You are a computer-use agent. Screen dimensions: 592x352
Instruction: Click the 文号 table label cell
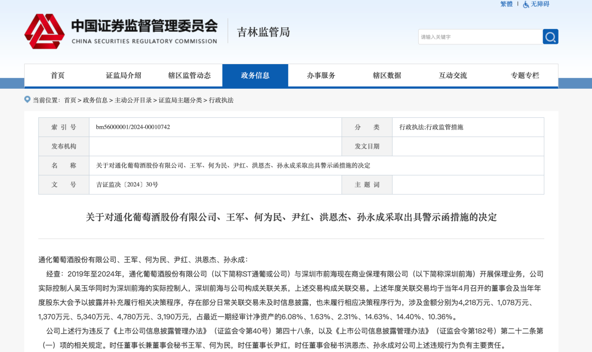click(x=64, y=185)
